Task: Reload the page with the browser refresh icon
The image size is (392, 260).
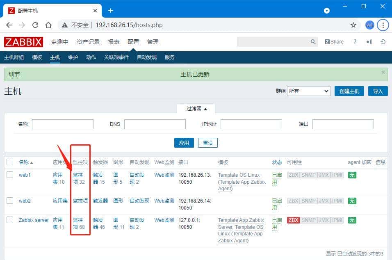Action: tap(36, 25)
